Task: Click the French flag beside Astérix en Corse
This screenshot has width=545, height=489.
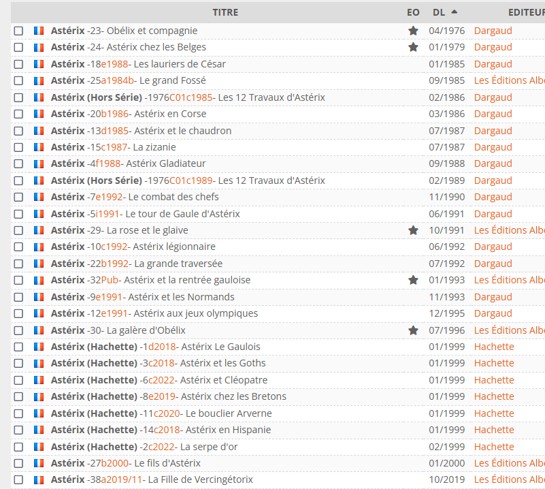Action: click(39, 114)
